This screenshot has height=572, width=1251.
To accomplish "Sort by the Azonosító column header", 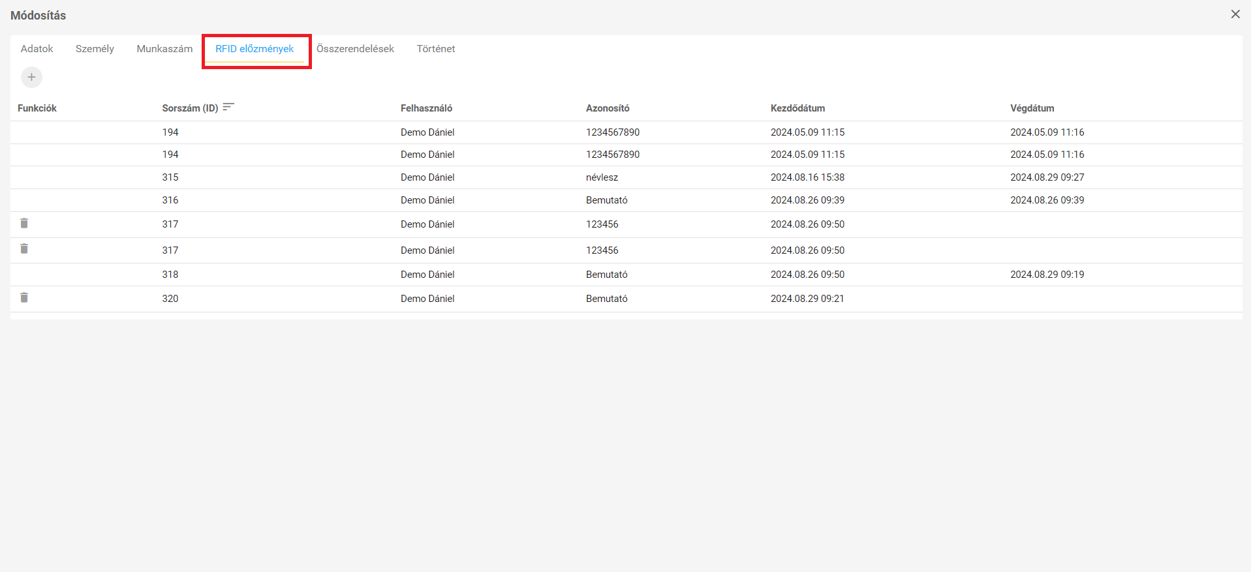I will [607, 108].
